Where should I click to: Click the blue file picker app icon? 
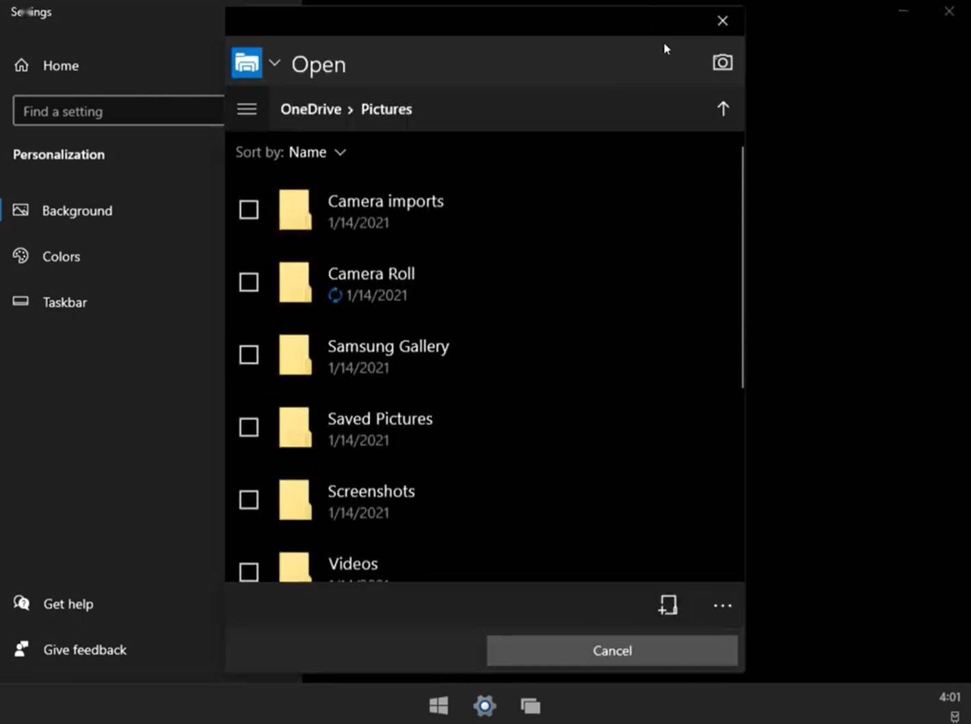pos(247,63)
